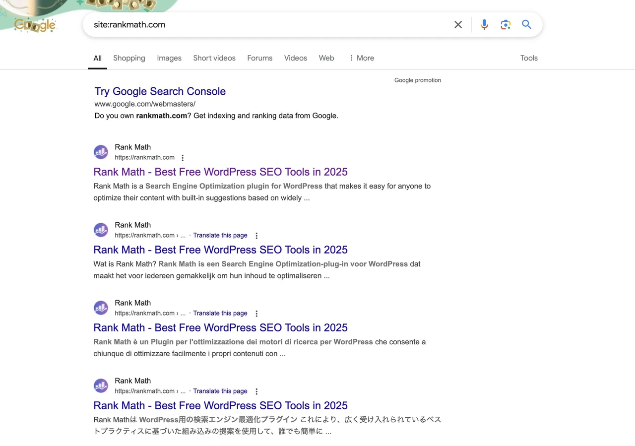This screenshot has height=446, width=635.
Task: Click Rank Math favicon of the Italian result
Action: coord(101,308)
